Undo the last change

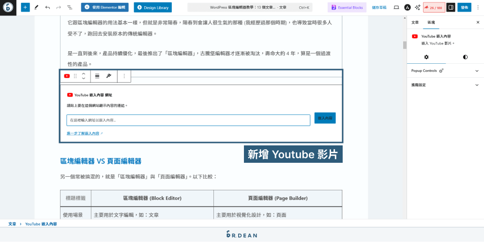pyautogui.click(x=47, y=7)
